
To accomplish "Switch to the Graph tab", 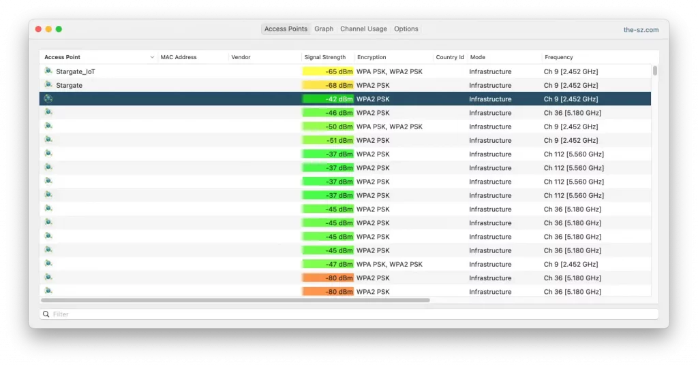I will coord(324,29).
